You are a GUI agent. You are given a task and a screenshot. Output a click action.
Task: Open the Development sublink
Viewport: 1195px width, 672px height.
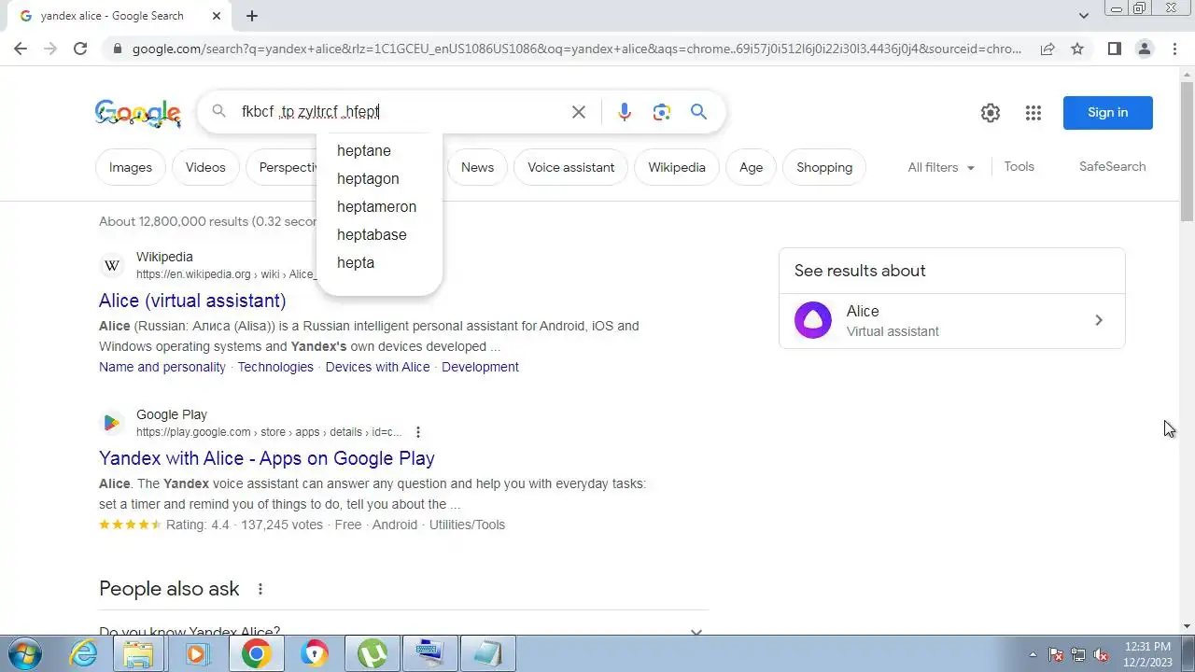click(x=480, y=367)
